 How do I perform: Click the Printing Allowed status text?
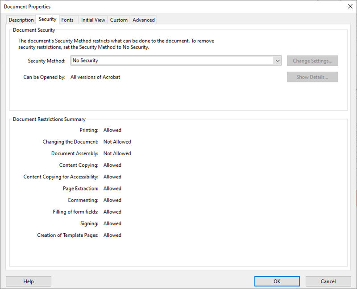click(x=112, y=130)
